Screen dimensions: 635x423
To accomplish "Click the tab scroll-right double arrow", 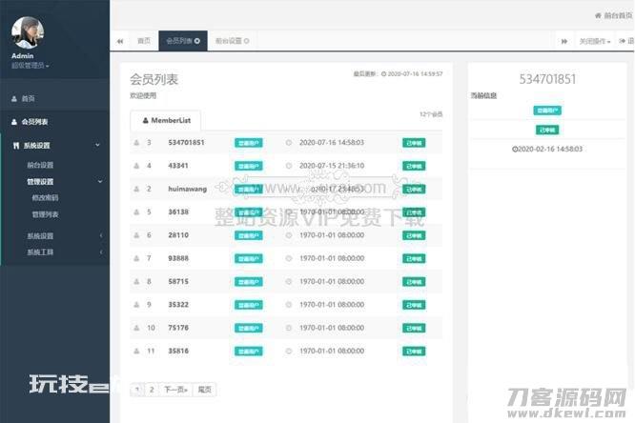I will [x=564, y=41].
